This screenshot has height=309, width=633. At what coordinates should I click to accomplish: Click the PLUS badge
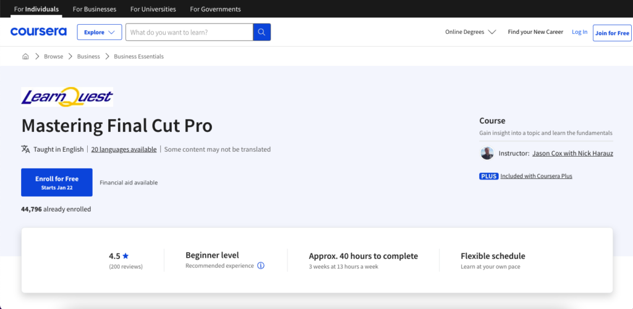click(x=488, y=176)
